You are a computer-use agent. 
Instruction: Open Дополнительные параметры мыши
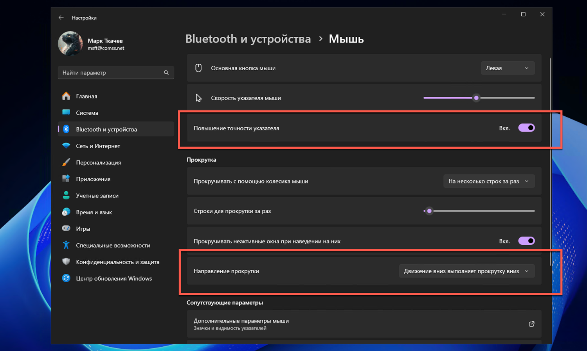click(364, 324)
